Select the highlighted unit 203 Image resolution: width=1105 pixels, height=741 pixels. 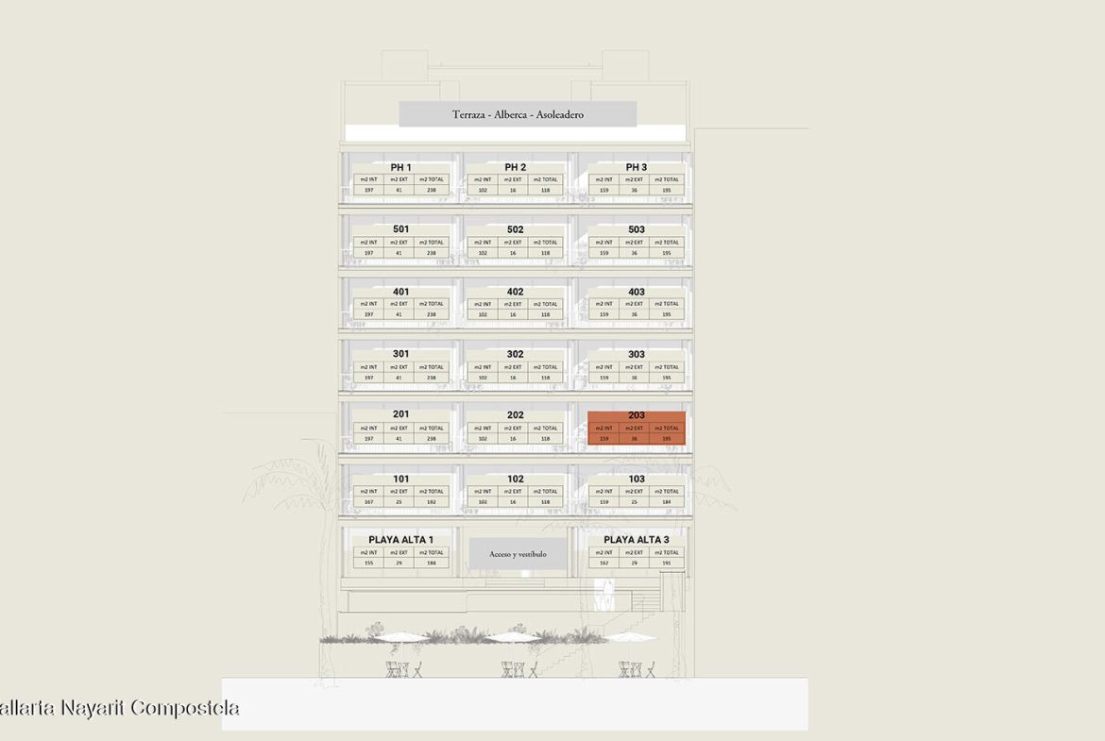point(636,428)
